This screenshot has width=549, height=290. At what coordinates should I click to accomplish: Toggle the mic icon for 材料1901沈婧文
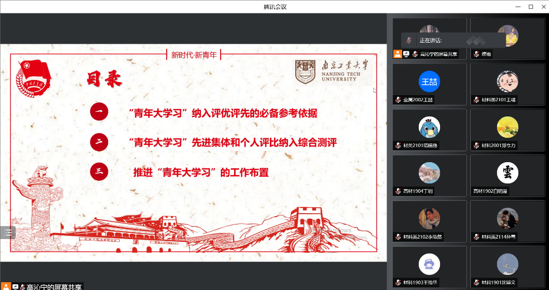(476, 283)
